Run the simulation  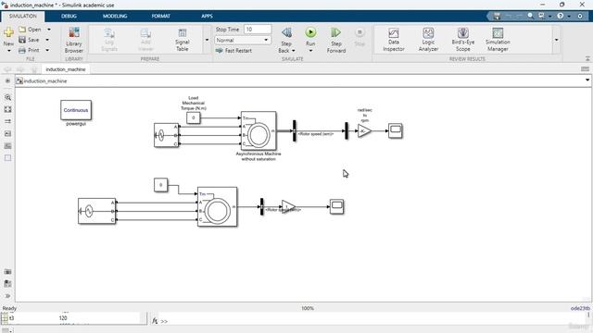pos(310,33)
